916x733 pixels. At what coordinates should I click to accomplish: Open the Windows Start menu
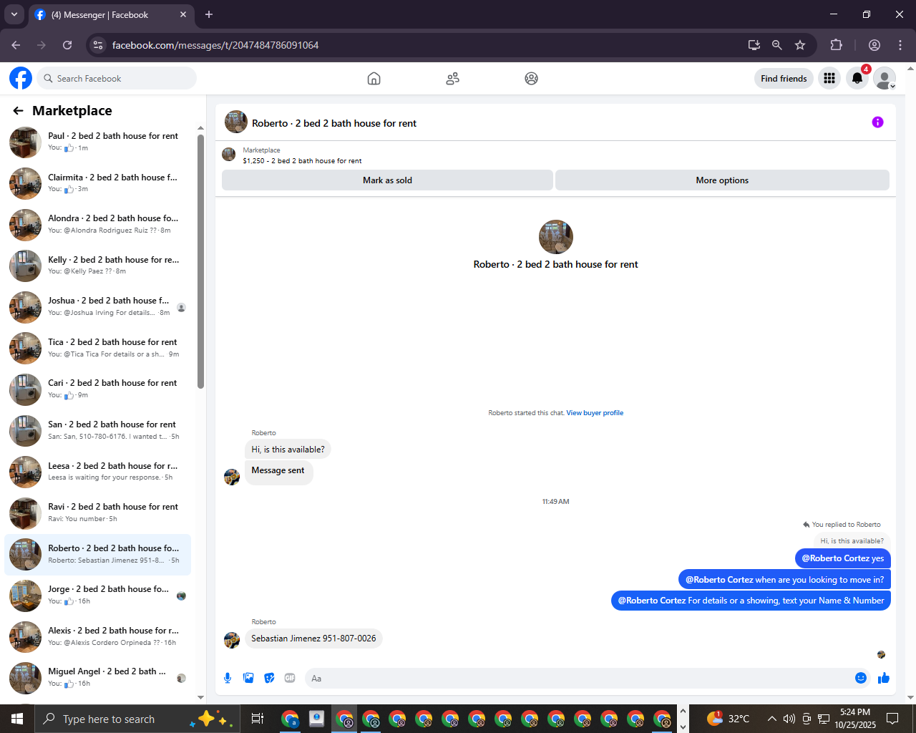pos(17,719)
